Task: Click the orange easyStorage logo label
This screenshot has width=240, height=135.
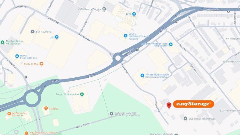Action: click(x=193, y=104)
